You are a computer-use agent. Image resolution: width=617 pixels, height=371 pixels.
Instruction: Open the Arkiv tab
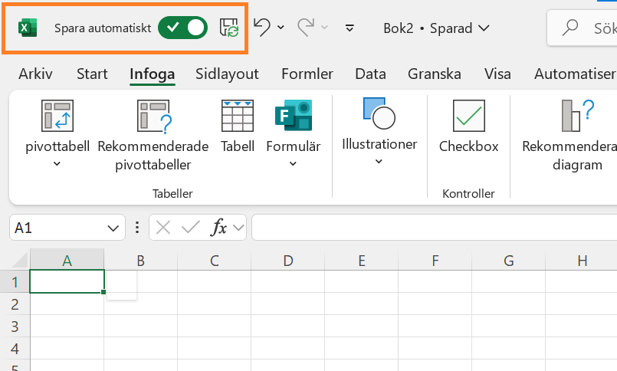(x=35, y=74)
